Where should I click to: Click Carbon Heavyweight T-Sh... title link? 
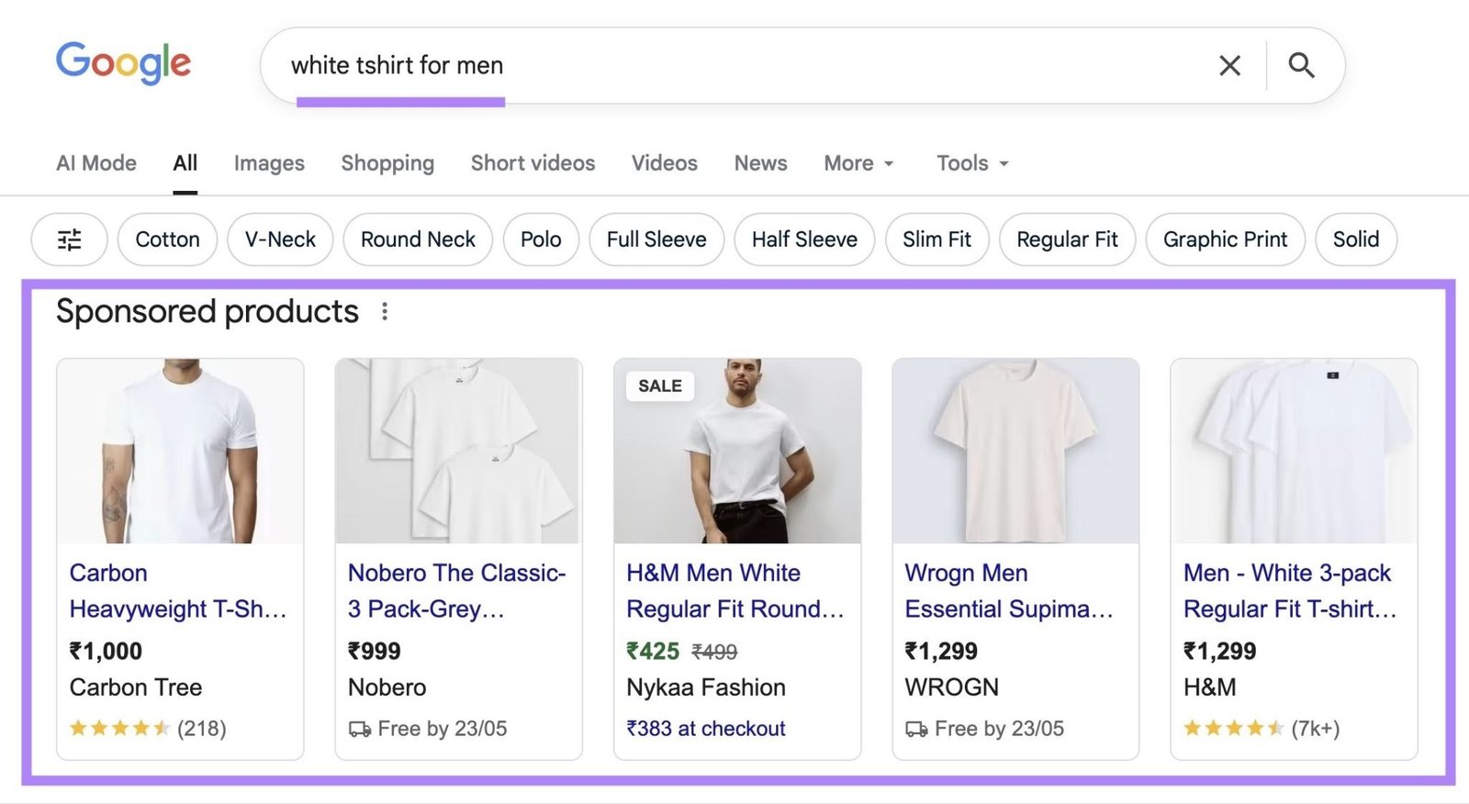click(178, 591)
